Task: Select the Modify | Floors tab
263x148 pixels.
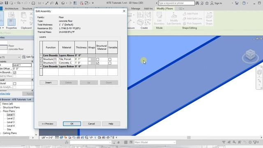Action: click(165, 8)
